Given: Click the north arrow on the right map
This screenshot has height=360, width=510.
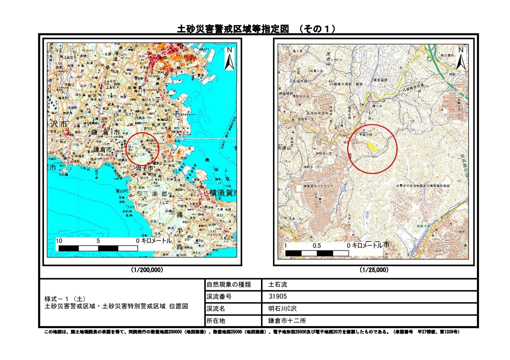Looking at the screenshot, I should click(x=460, y=58).
